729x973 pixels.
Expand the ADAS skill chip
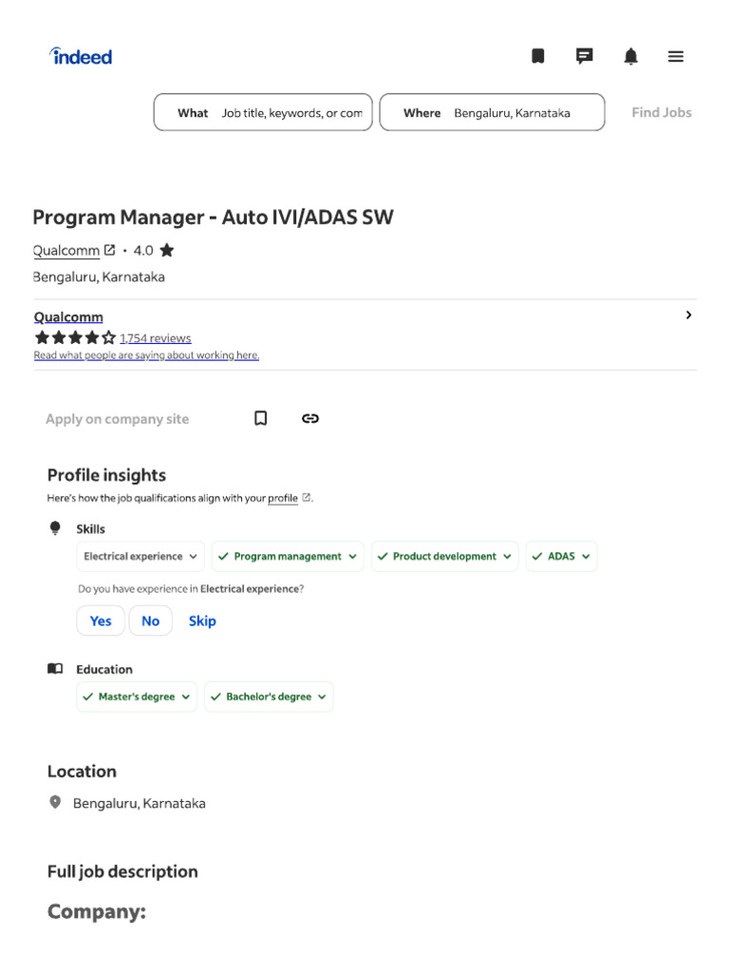tap(561, 556)
